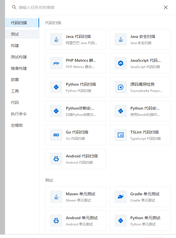The image size is (176, 238).
Task: Click the Python 代码扫描 snake icon
Action: (x=56, y=87)
